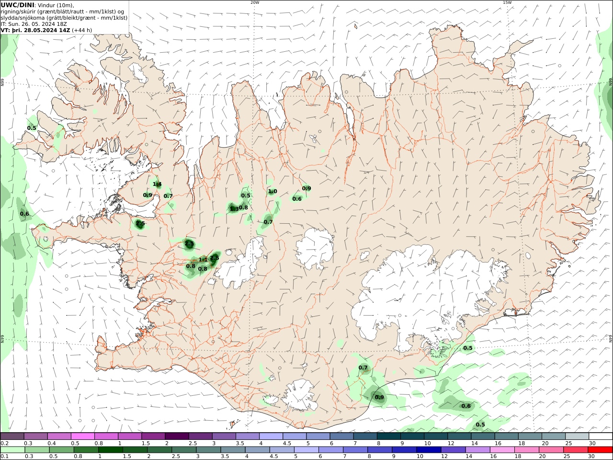Click the '30' label under the lower legend row
The image size is (613, 460).
pyautogui.click(x=591, y=457)
